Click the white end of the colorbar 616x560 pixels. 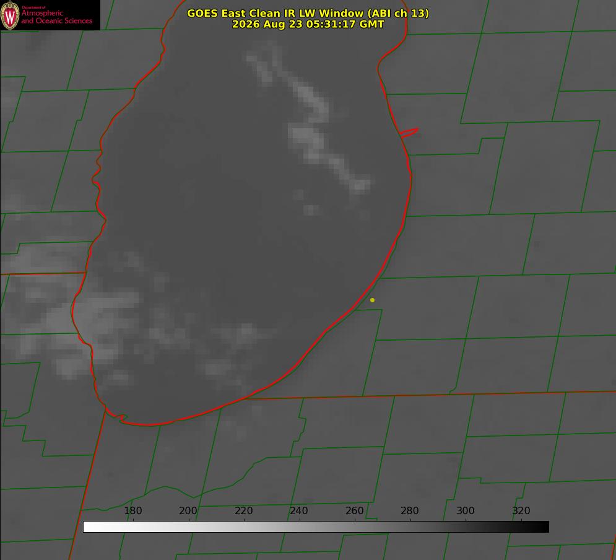tap(89, 527)
